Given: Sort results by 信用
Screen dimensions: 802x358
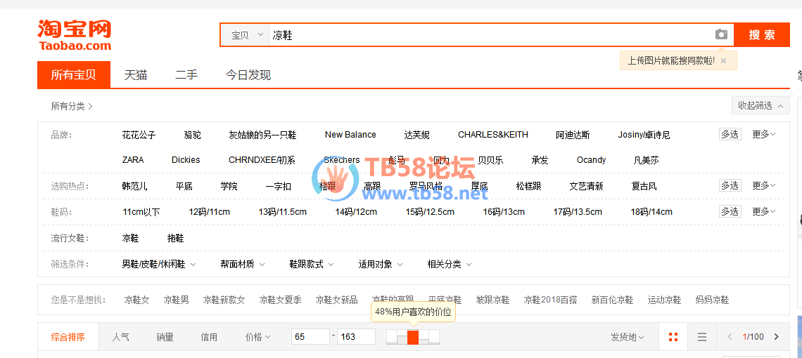Looking at the screenshot, I should pyautogui.click(x=209, y=337).
